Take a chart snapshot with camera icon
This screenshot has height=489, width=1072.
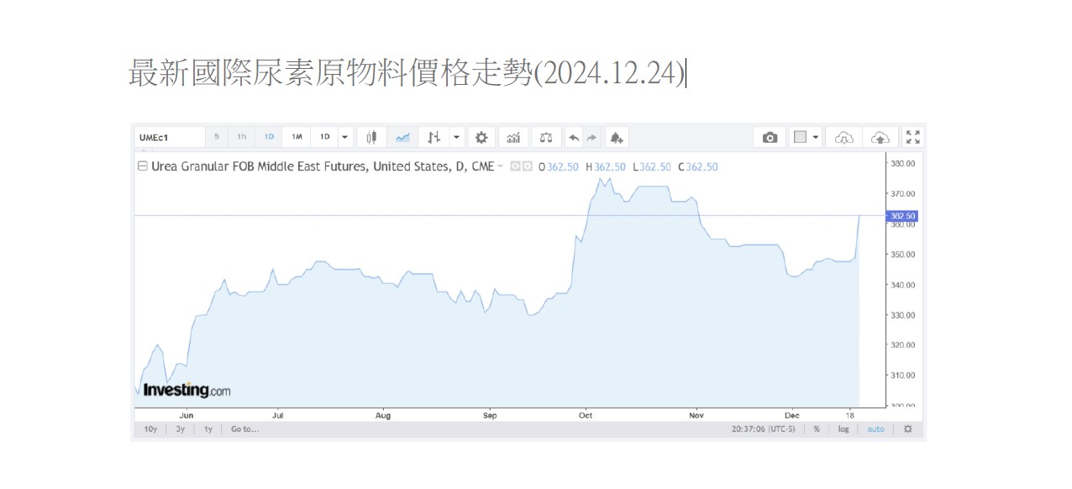770,137
